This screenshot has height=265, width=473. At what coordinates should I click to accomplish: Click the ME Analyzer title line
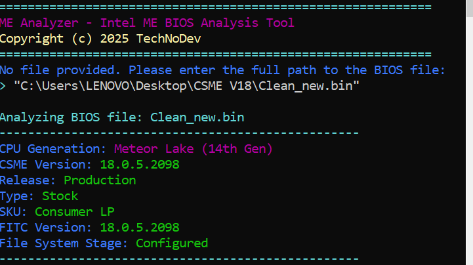click(x=147, y=23)
